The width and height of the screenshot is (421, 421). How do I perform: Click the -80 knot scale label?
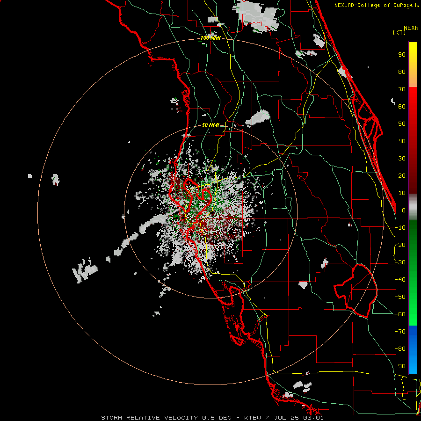tap(400, 349)
